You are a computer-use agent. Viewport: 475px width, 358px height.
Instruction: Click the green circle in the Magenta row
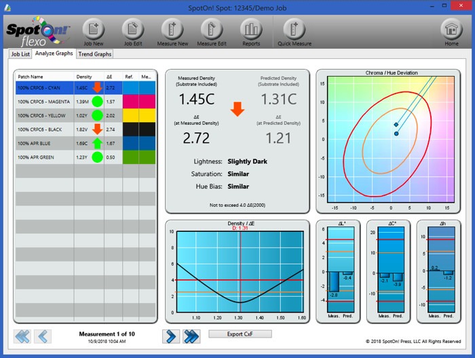coord(97,102)
